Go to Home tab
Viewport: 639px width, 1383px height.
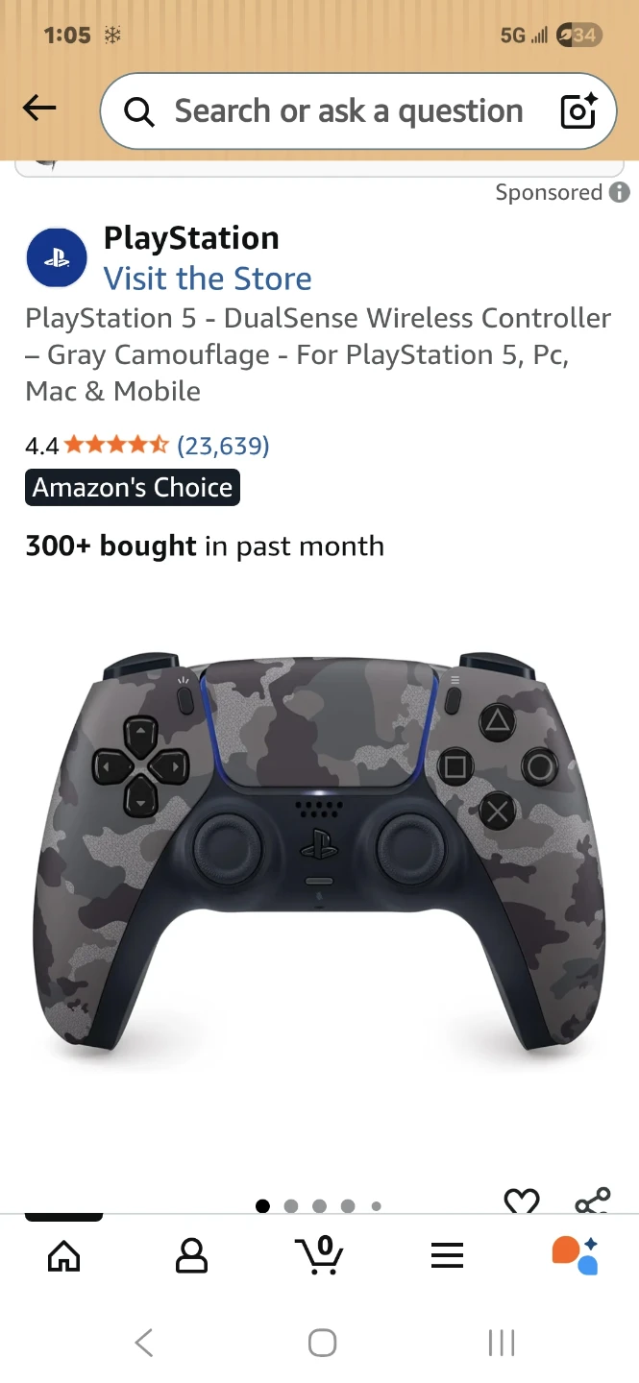point(64,1255)
